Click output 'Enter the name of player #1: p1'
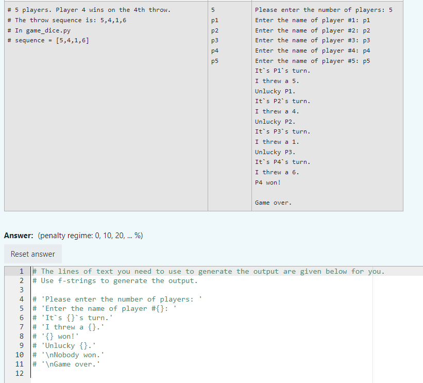 click(x=313, y=20)
